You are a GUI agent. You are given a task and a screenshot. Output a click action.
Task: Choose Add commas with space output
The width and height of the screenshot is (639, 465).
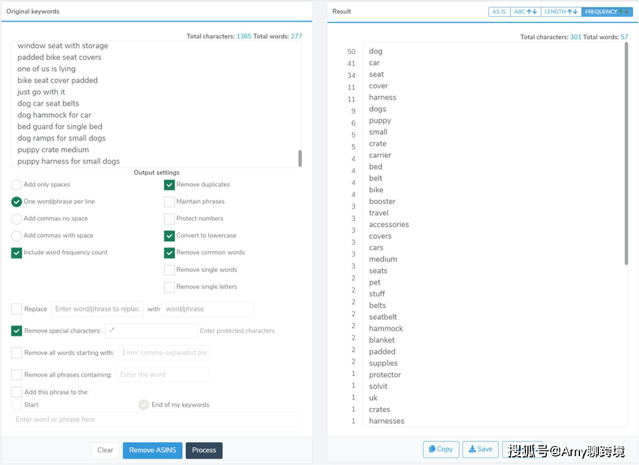click(x=16, y=235)
